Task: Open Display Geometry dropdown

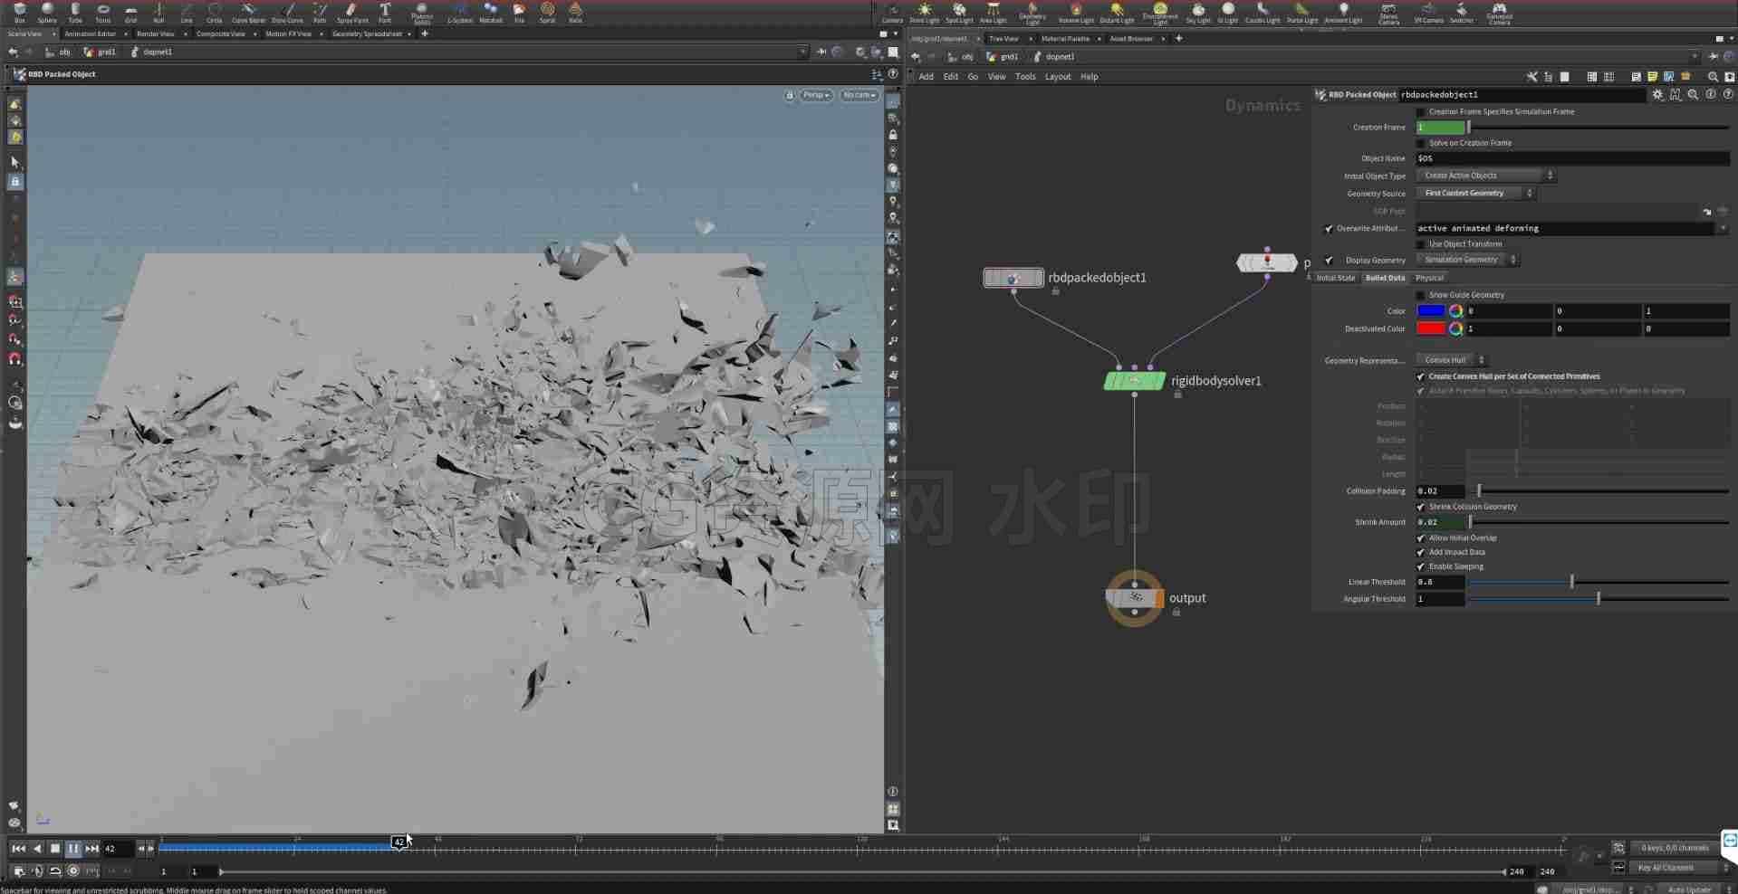Action: (1467, 260)
